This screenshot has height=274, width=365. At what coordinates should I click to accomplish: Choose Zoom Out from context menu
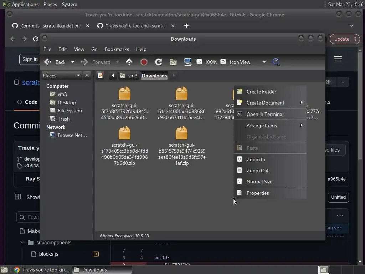click(x=270, y=171)
